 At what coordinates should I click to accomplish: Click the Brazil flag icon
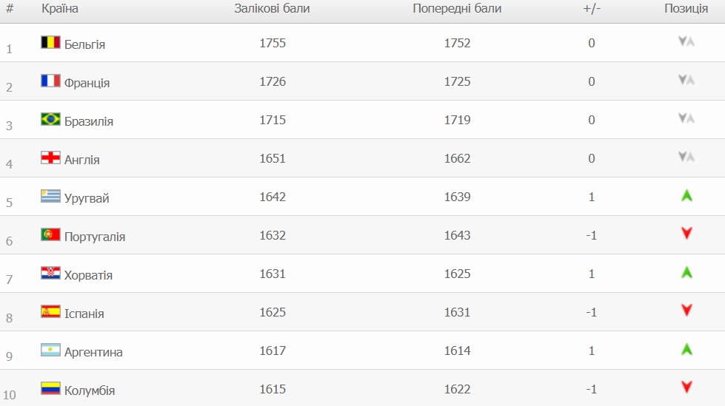click(50, 119)
